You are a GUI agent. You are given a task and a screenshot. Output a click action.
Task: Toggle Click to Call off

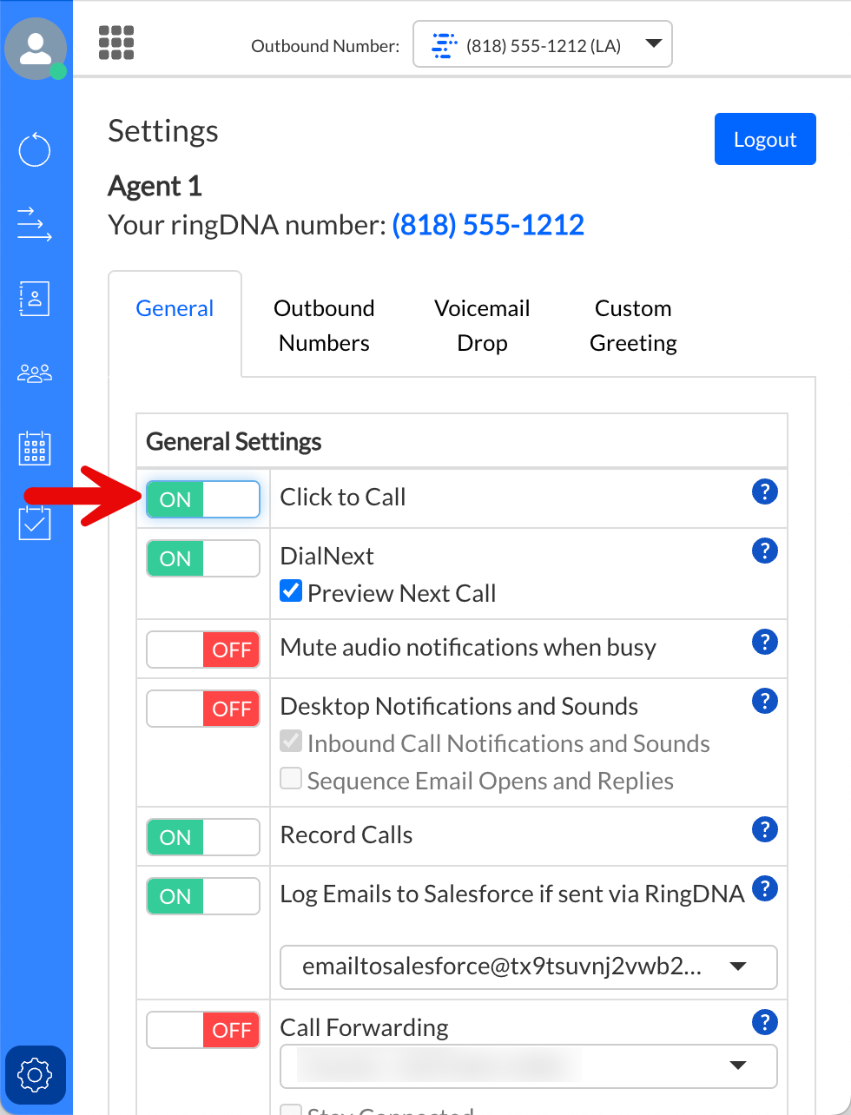[x=203, y=499]
